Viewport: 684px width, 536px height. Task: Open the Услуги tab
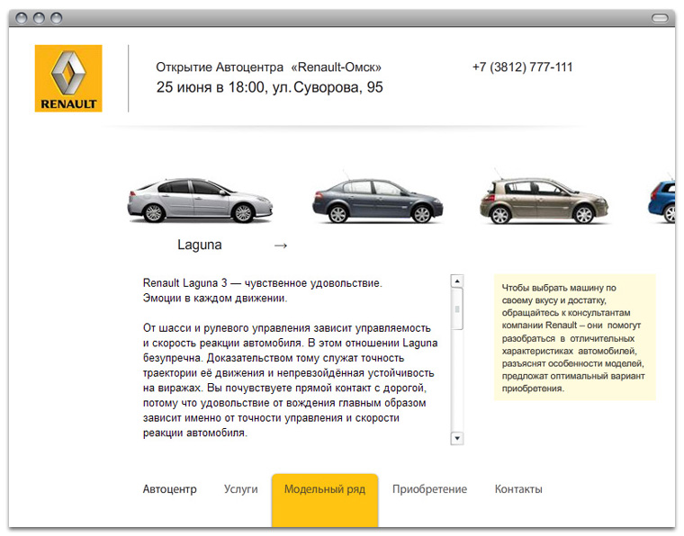[241, 489]
